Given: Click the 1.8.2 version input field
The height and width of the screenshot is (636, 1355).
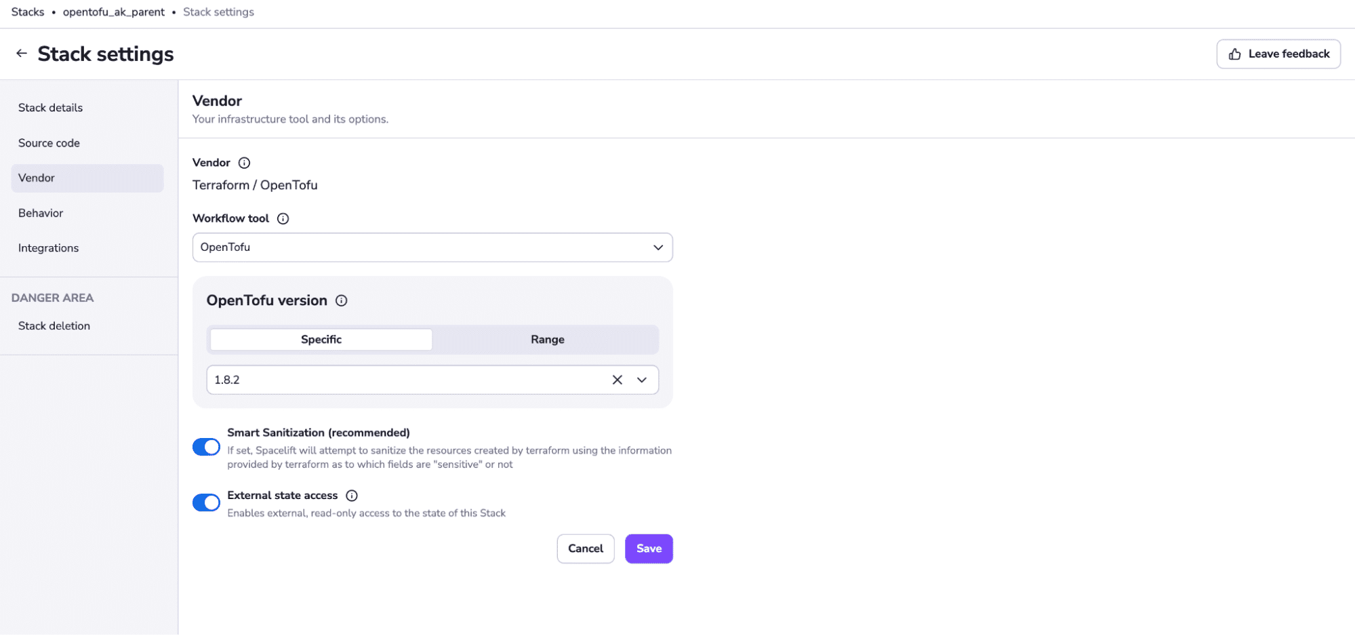Looking at the screenshot, I should pos(407,380).
